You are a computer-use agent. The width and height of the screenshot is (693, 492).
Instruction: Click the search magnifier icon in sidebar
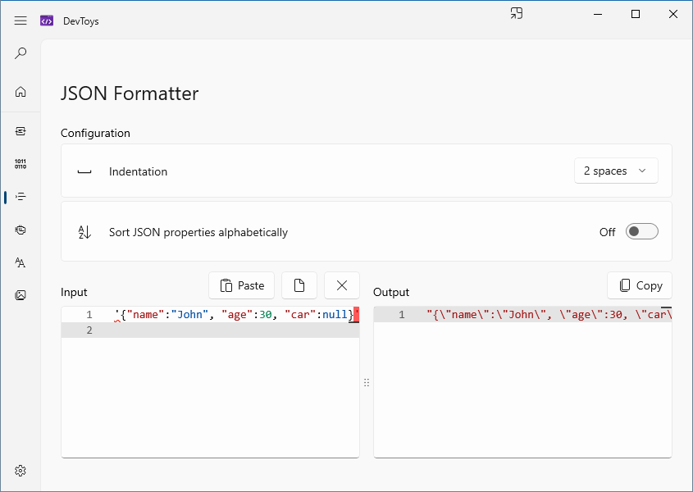click(21, 53)
